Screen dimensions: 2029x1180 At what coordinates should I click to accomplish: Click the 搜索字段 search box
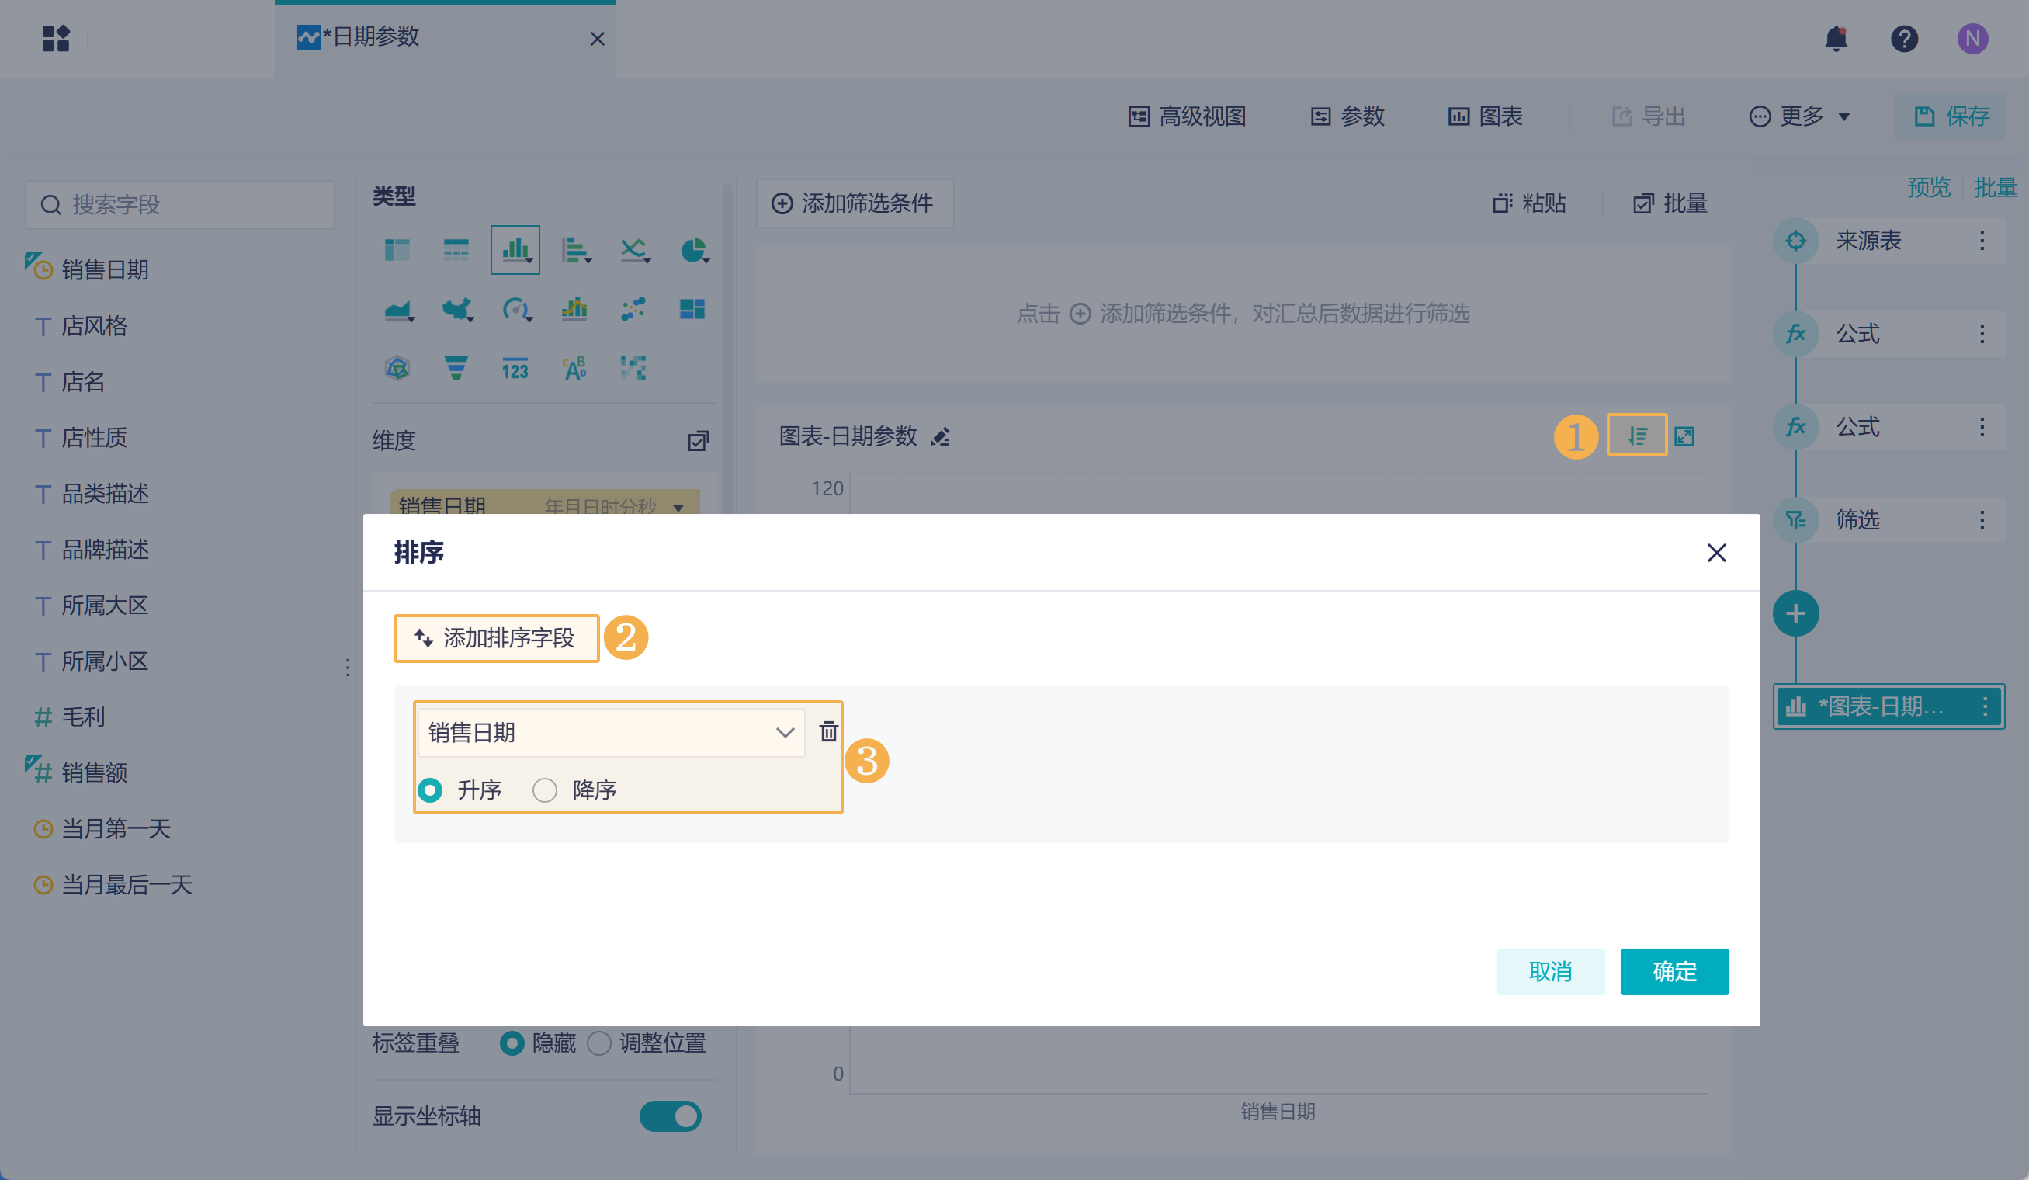pyautogui.click(x=180, y=205)
